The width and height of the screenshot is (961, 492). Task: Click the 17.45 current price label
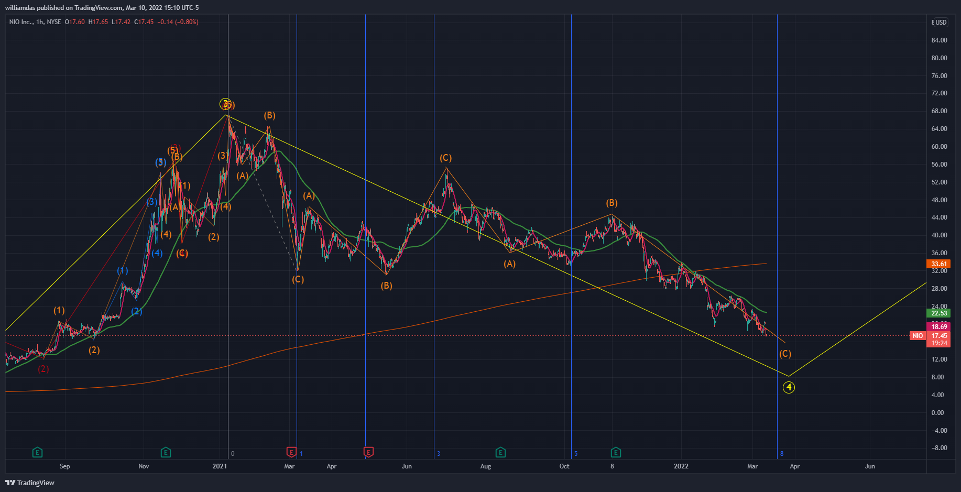click(x=939, y=336)
